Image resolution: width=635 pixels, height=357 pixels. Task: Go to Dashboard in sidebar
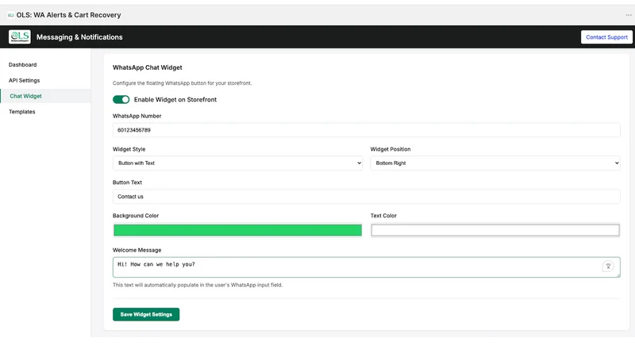(23, 65)
